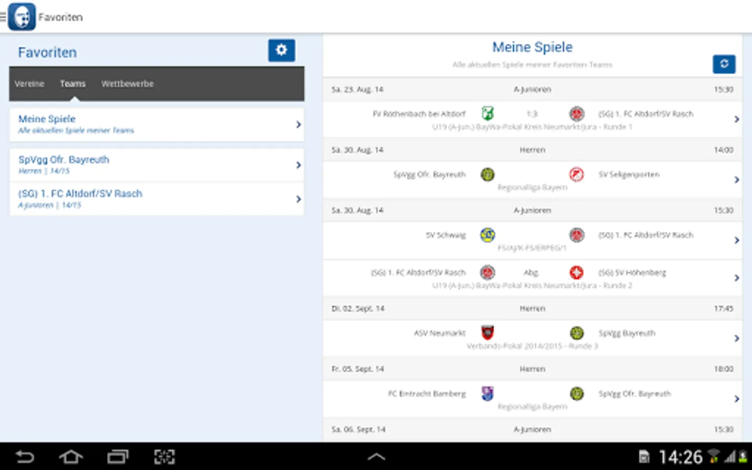Image resolution: width=752 pixels, height=470 pixels.
Task: Tap SD card notification icon
Action: coord(644,457)
